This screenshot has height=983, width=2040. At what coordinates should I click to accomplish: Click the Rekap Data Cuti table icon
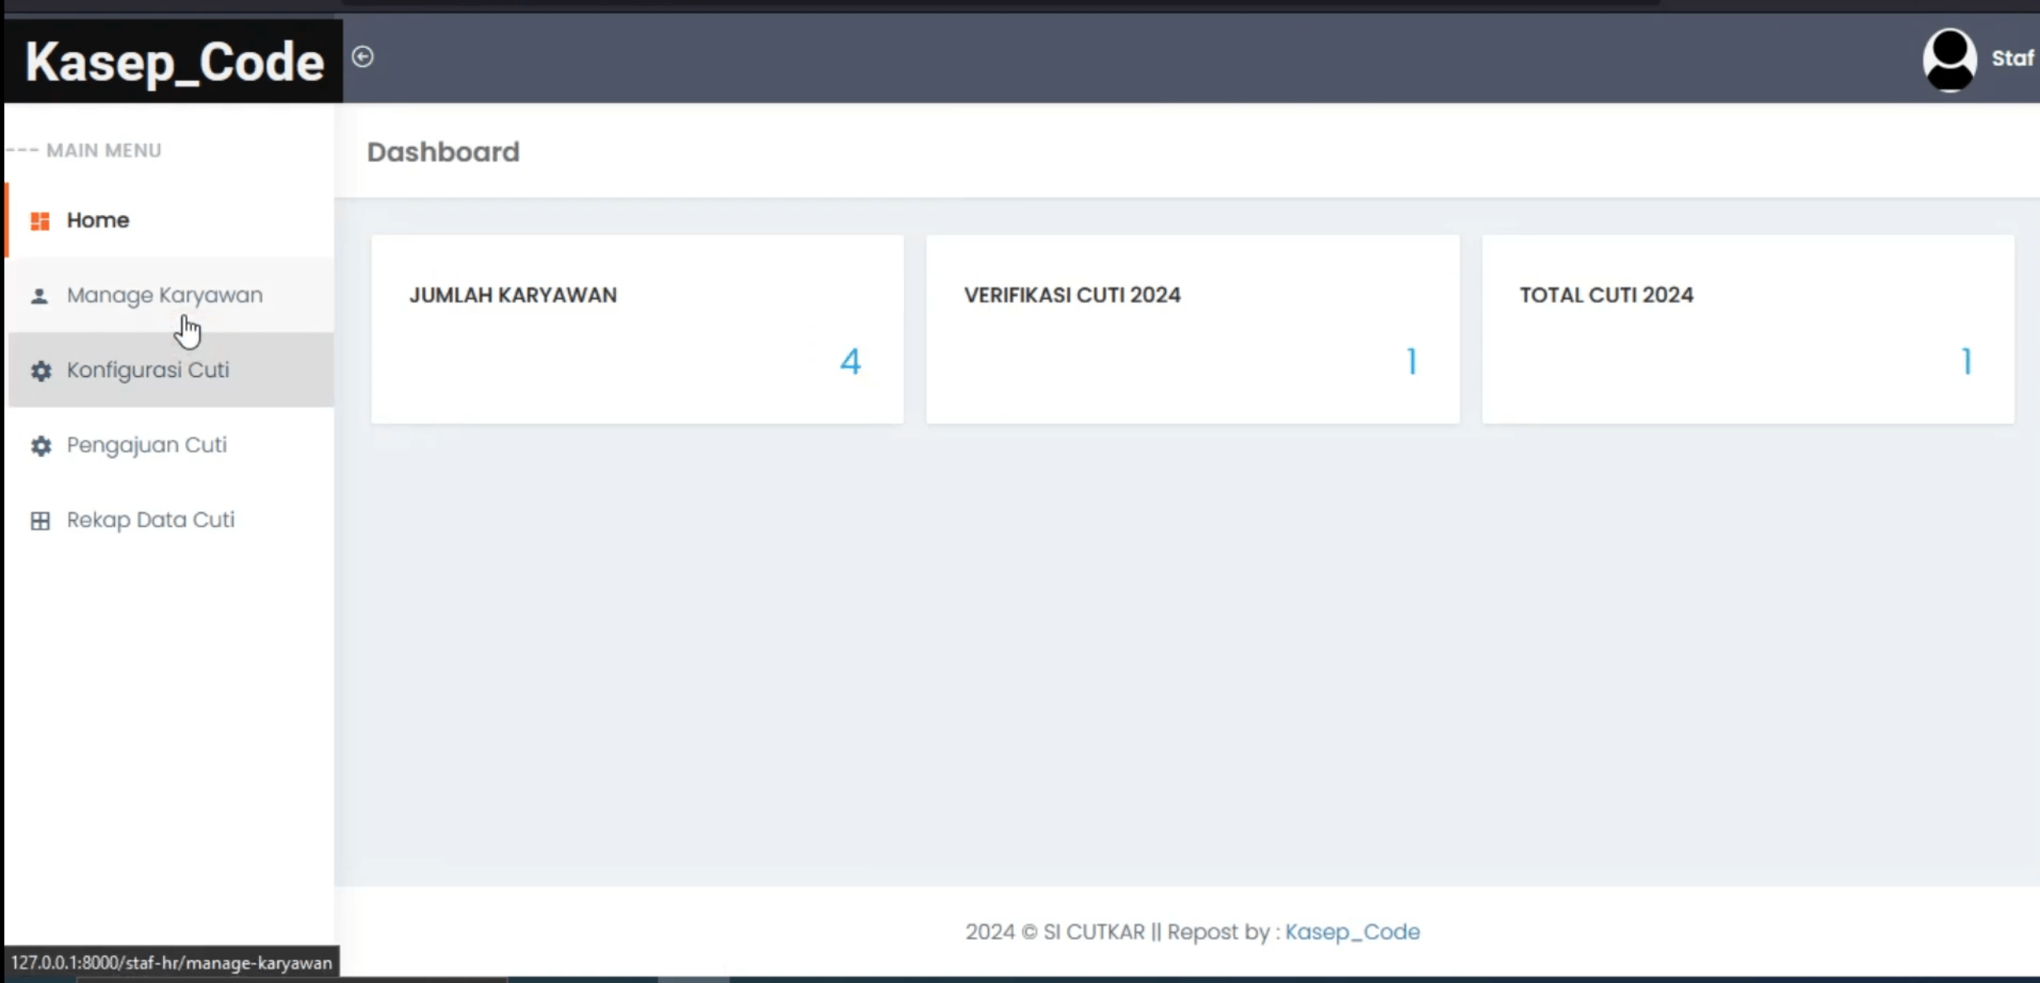[40, 521]
